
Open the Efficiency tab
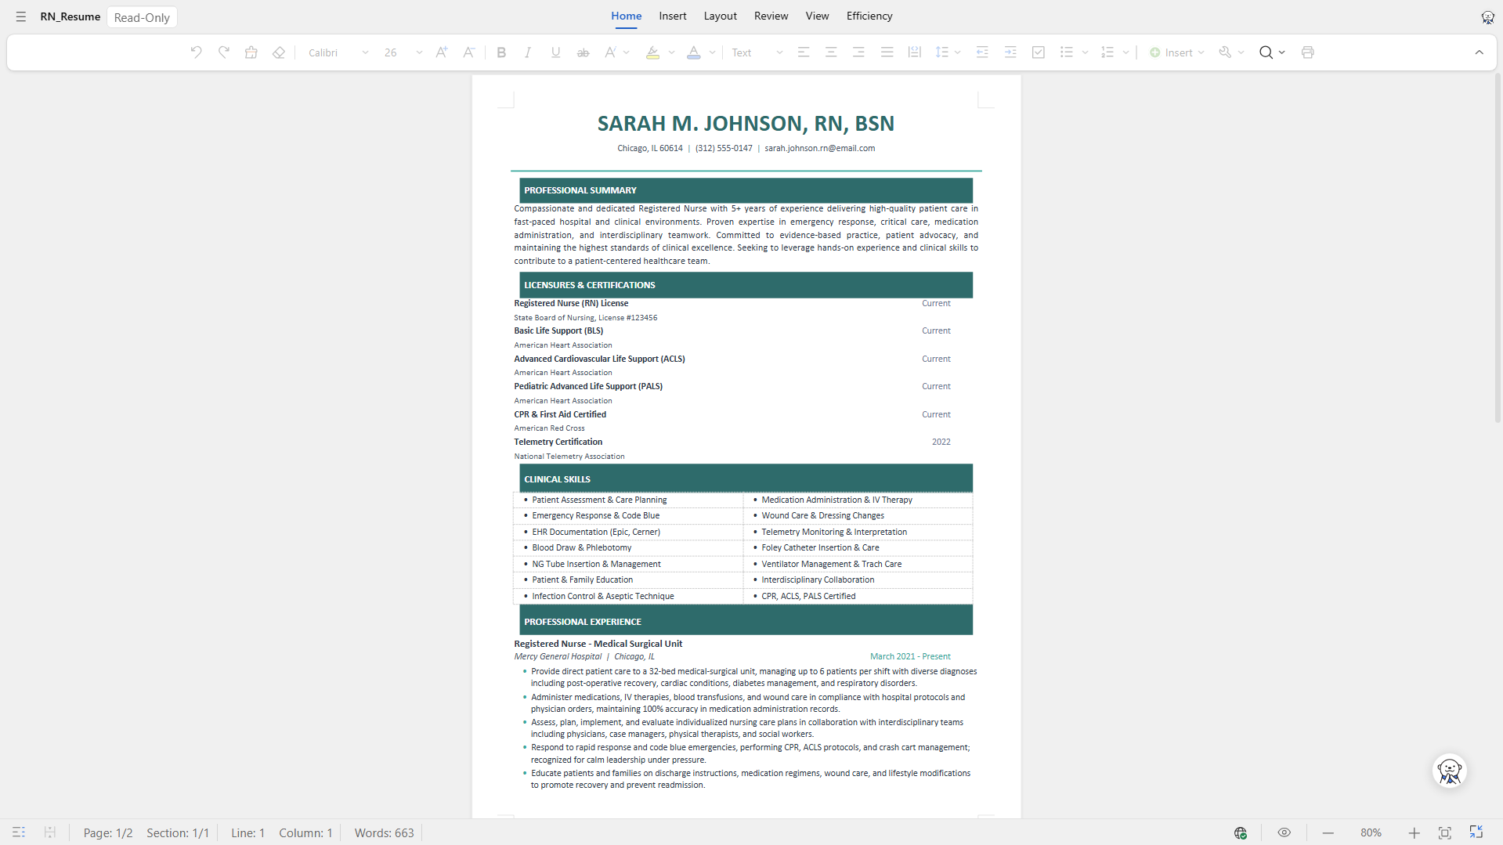[869, 16]
